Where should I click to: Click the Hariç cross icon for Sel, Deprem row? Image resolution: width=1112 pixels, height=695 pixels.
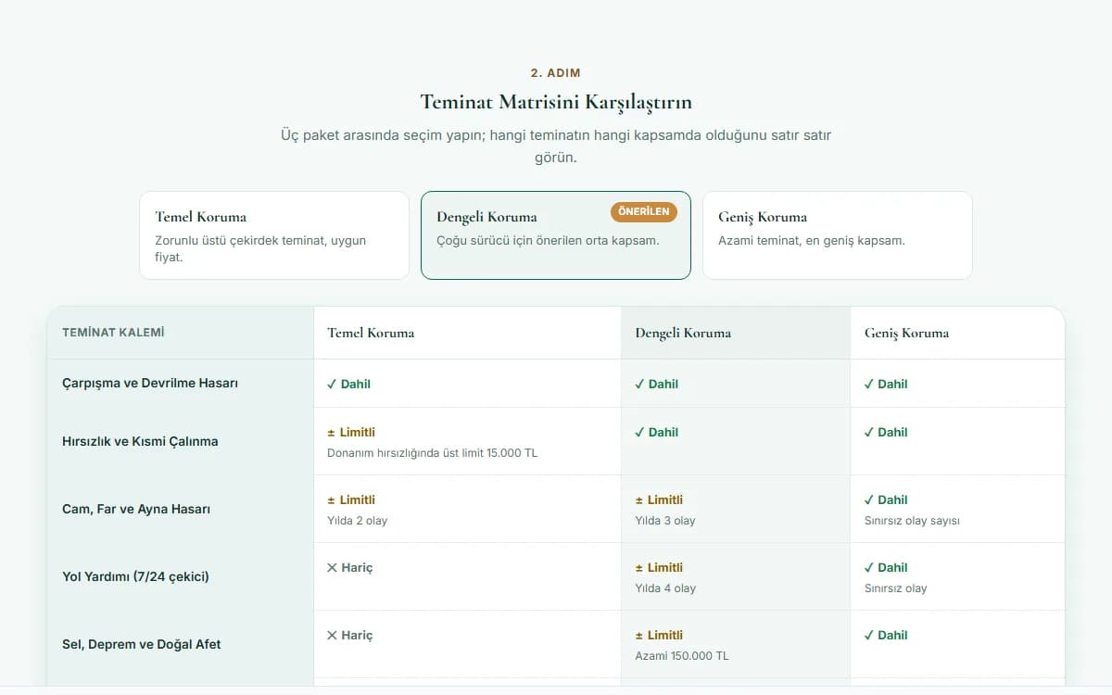(x=332, y=635)
